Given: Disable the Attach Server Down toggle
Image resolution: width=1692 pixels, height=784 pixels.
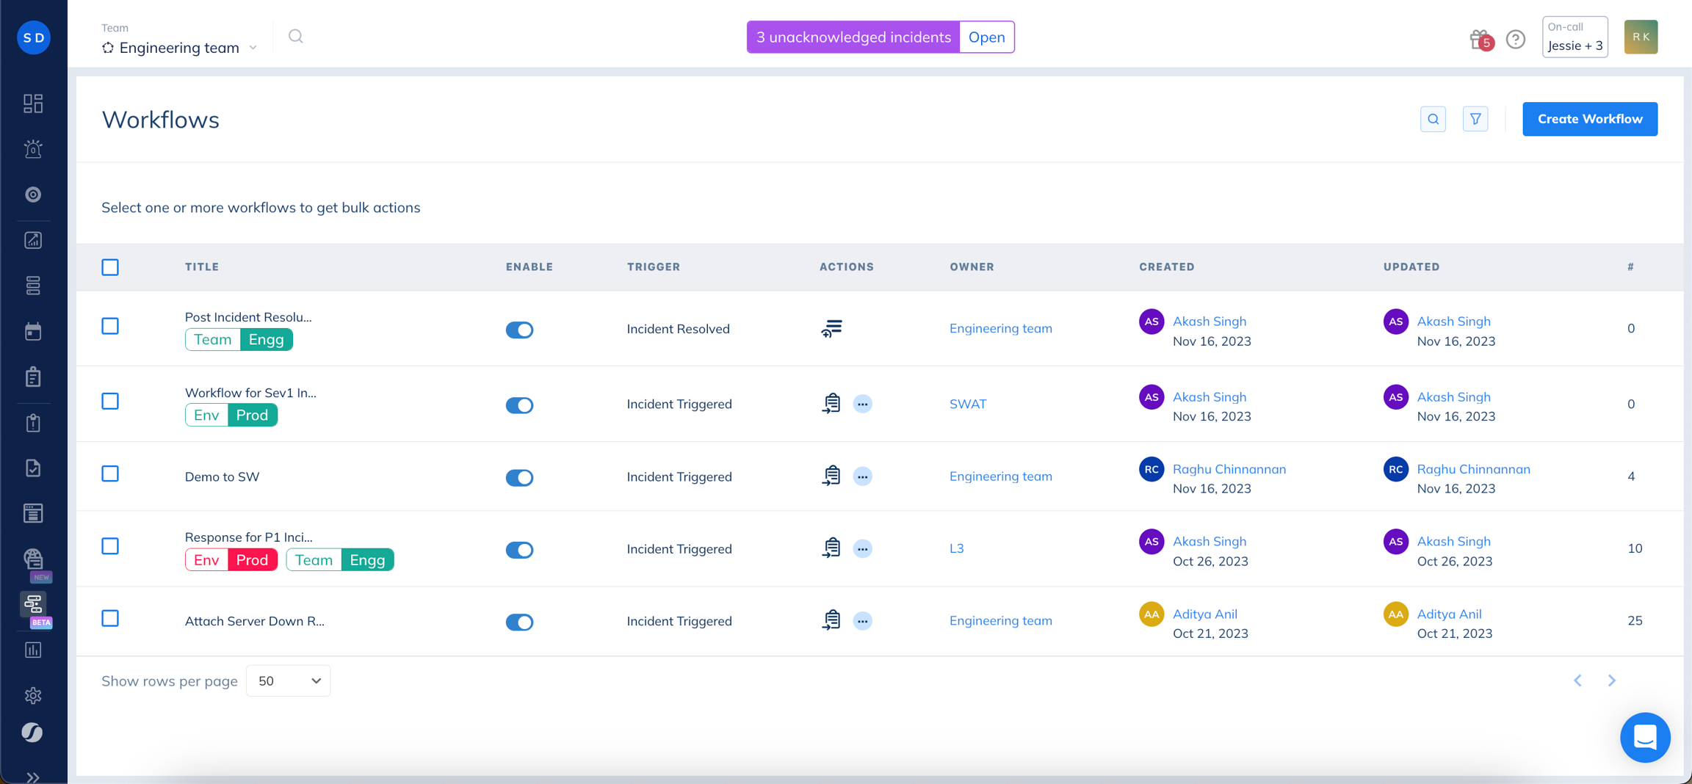Looking at the screenshot, I should [519, 622].
